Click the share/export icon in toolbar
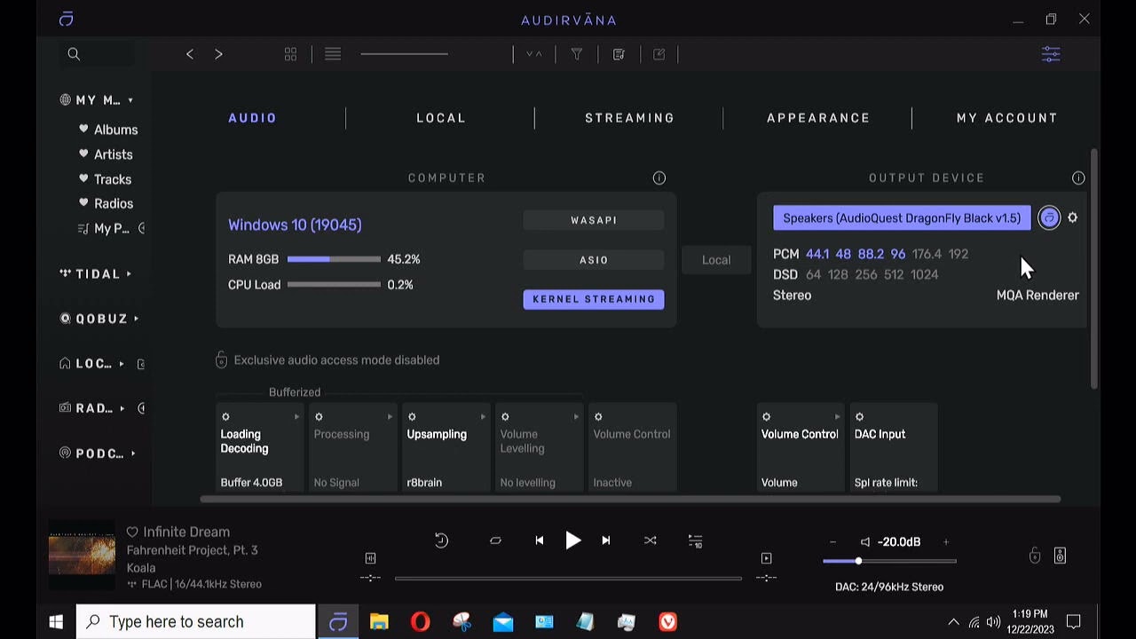1136x639 pixels. tap(659, 54)
